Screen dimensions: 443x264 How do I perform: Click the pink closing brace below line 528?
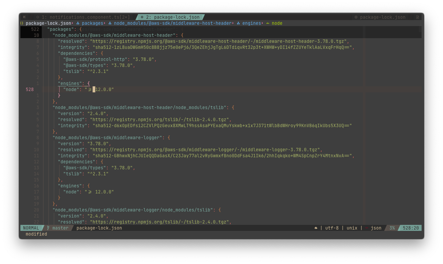59,95
